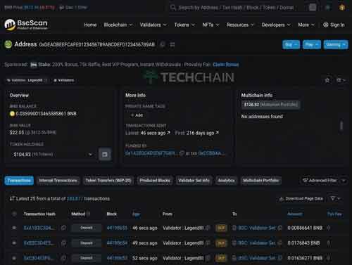Copy hash icon in the 52 secs ago row
The width and height of the screenshot is (352, 265).
[x=63, y=258]
